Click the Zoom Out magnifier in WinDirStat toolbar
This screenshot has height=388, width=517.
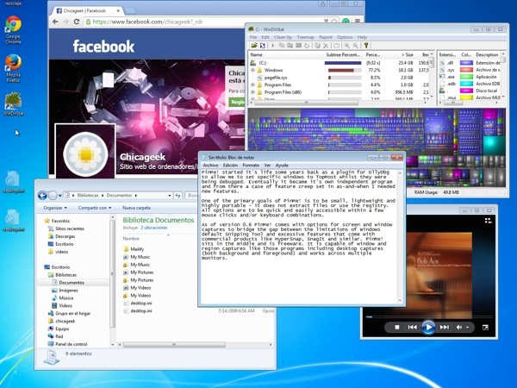coord(355,46)
